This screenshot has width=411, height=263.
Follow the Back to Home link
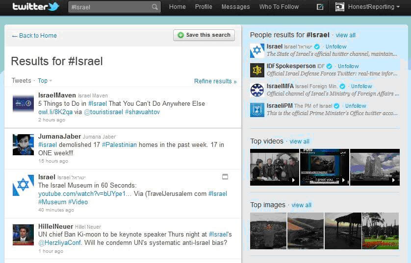(34, 36)
